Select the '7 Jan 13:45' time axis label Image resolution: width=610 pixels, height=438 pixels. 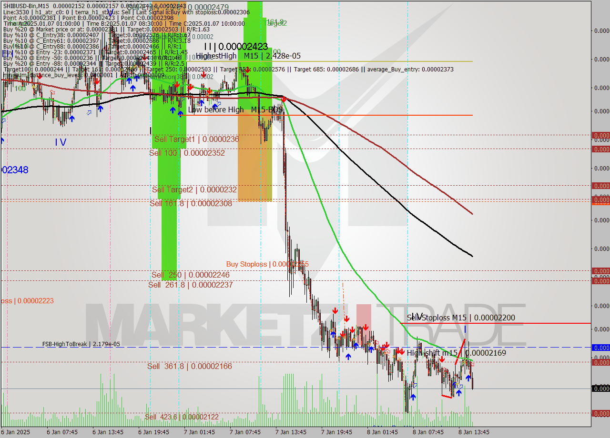pyautogui.click(x=291, y=432)
